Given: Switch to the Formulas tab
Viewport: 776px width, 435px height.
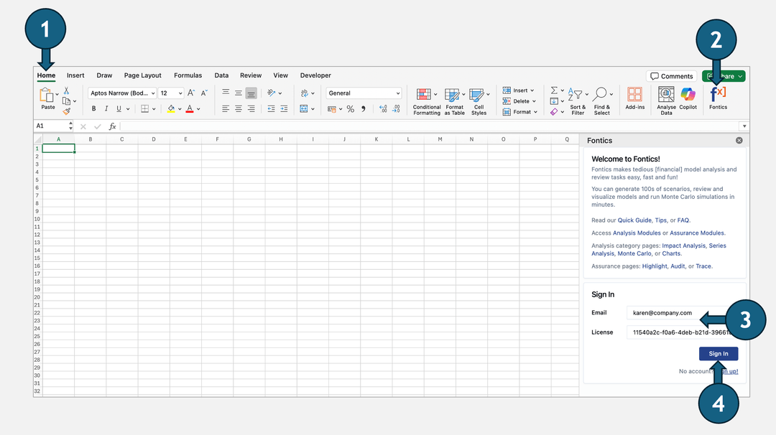Looking at the screenshot, I should [x=188, y=75].
